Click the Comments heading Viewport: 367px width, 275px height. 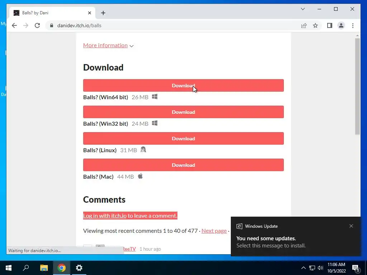point(104,199)
